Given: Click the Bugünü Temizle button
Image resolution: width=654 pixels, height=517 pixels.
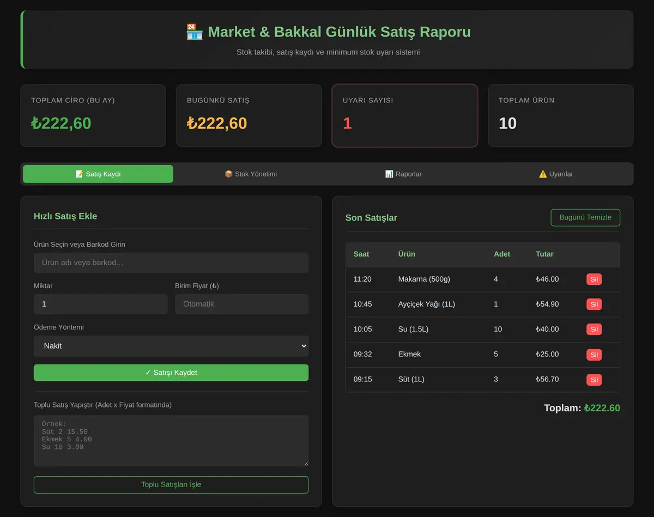Looking at the screenshot, I should point(585,217).
